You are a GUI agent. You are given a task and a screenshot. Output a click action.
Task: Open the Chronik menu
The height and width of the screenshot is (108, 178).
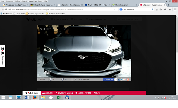tap(24, 1)
